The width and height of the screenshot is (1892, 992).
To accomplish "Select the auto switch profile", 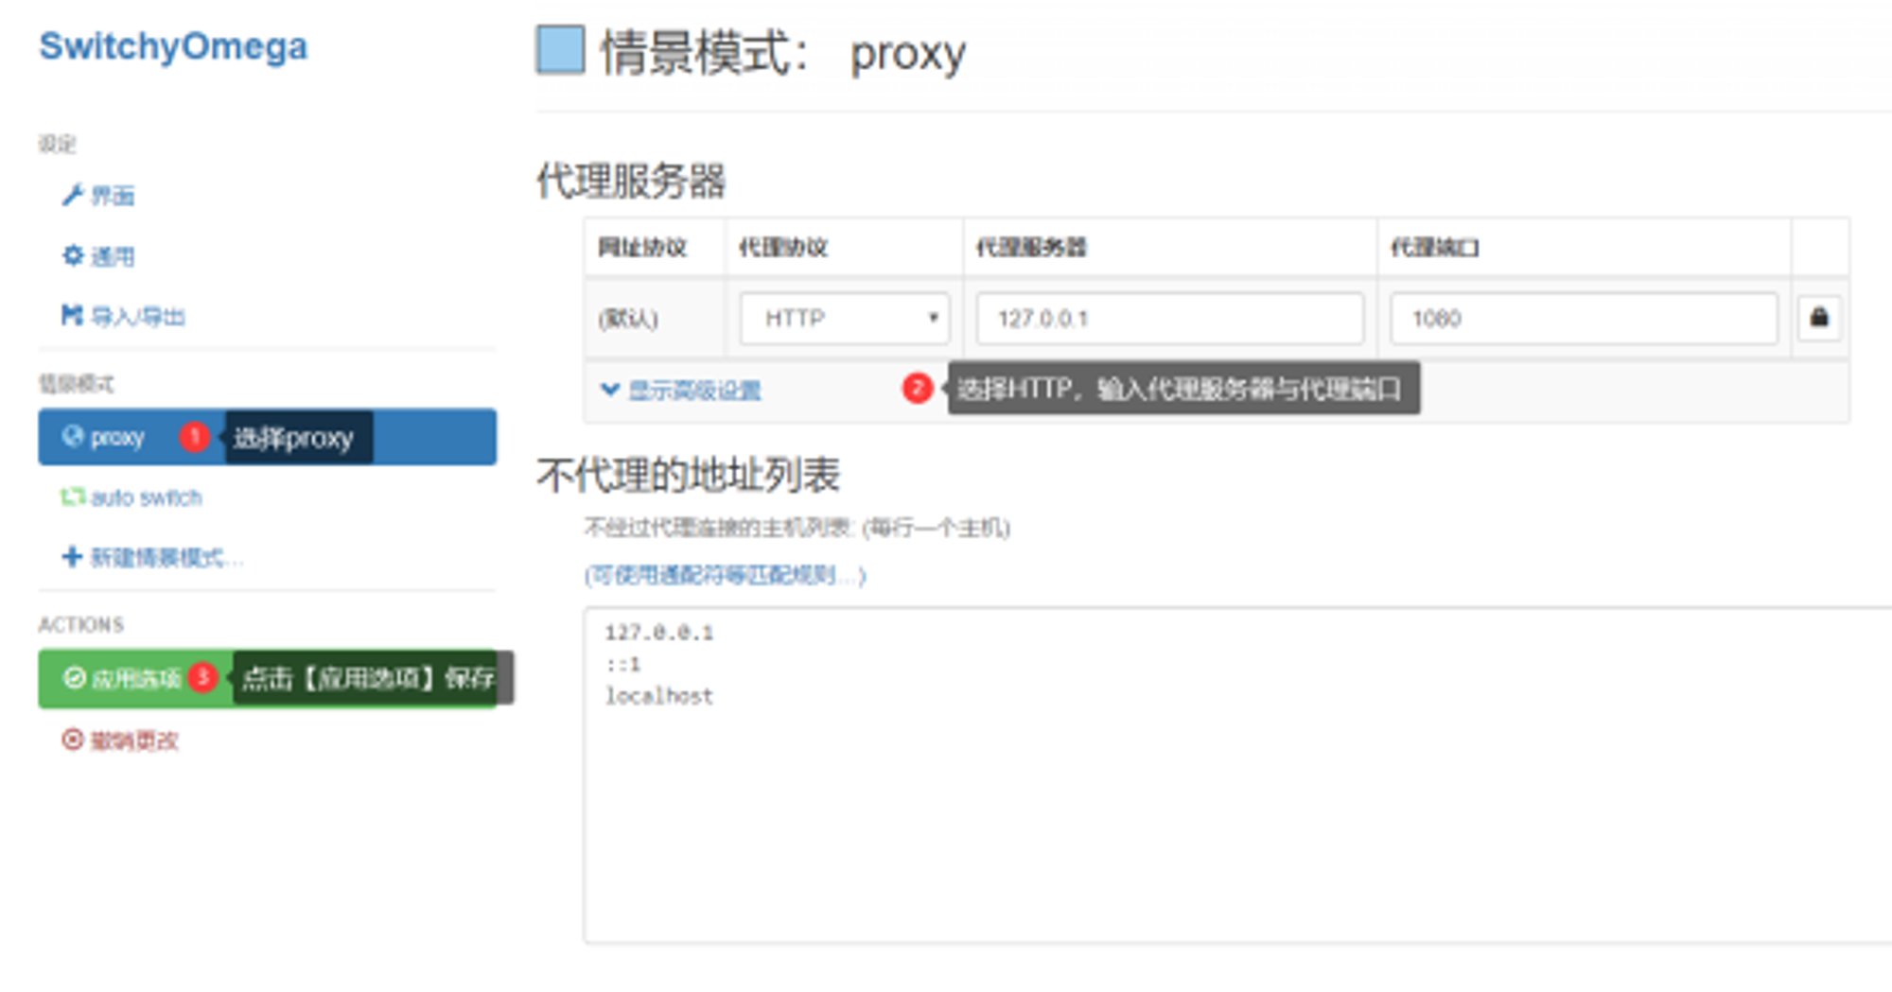I will coord(146,497).
